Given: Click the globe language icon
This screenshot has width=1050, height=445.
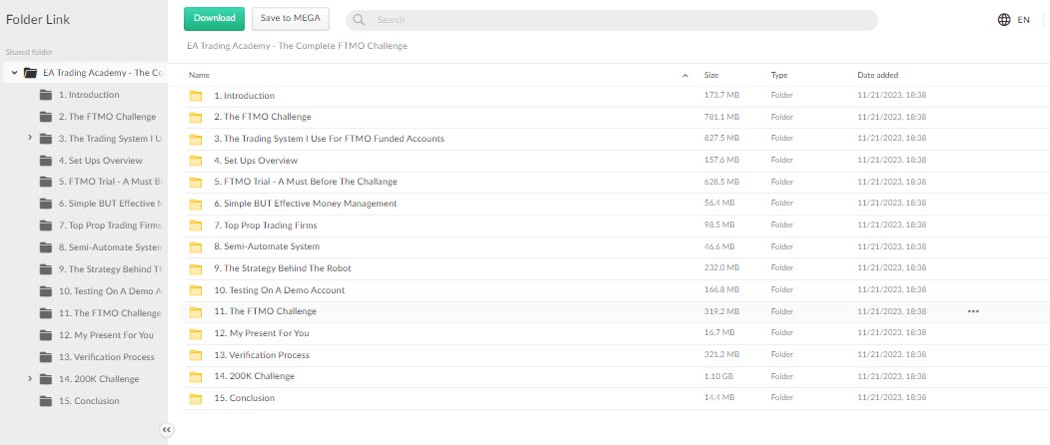Looking at the screenshot, I should coord(1004,20).
